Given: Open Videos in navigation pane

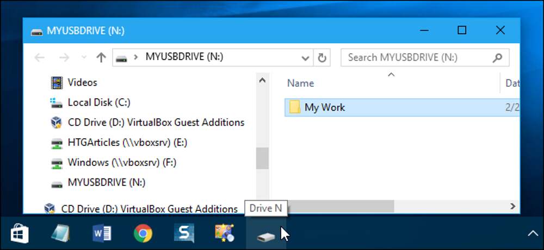Looking at the screenshot, I should point(82,82).
